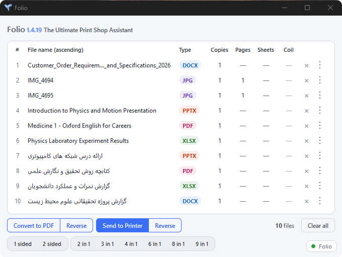Screen dimensions: 342x257
Task: Click the 10 files count label
Action: click(x=285, y=226)
